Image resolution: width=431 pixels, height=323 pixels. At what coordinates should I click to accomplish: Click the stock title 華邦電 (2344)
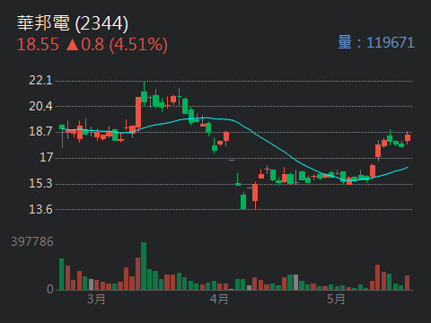coord(73,23)
